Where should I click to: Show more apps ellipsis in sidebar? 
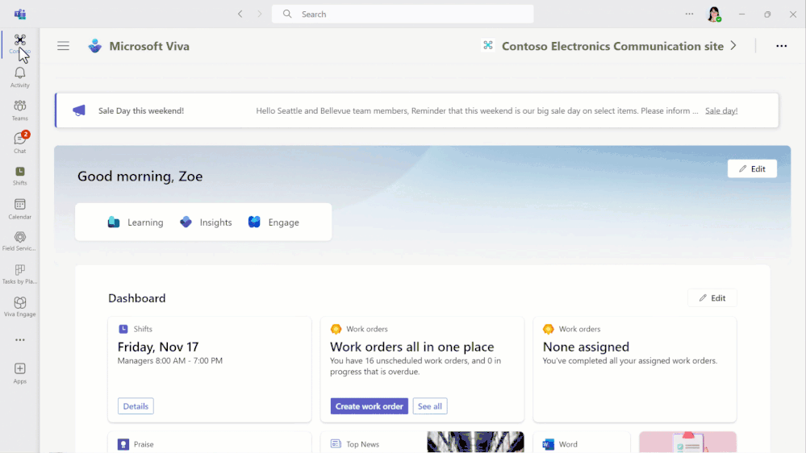(x=19, y=340)
